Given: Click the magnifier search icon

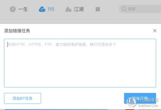Looking at the screenshot, I should tap(124, 9).
